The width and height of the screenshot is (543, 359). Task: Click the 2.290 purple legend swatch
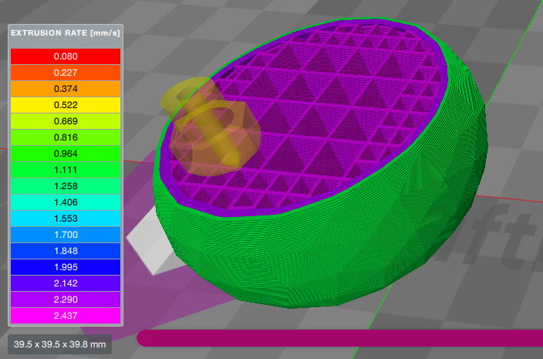(66, 300)
